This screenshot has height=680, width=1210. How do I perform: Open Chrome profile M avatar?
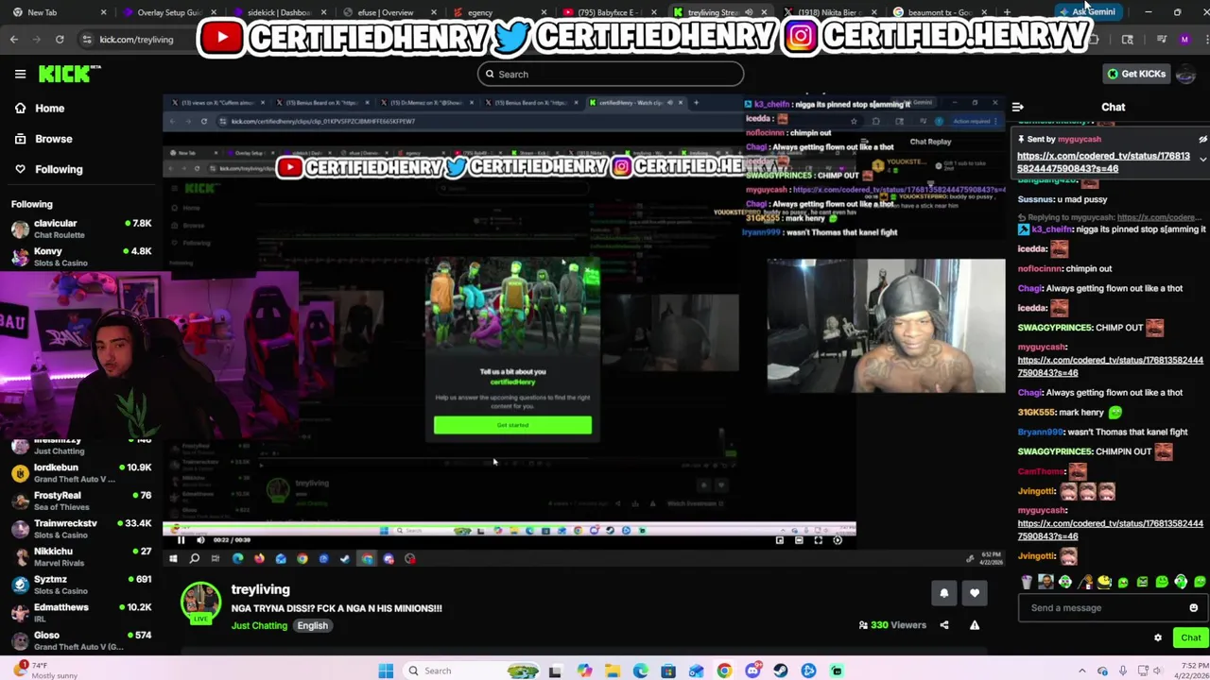(x=1184, y=40)
